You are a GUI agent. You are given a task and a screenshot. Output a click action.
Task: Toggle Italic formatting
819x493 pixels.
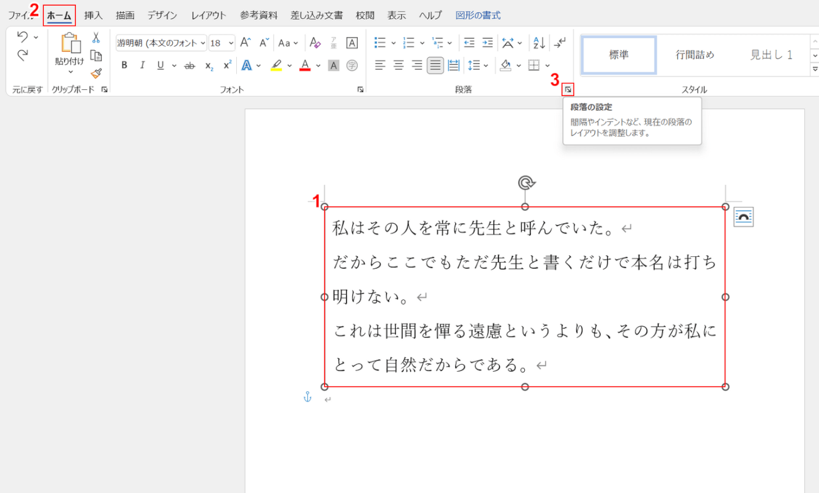coord(142,65)
